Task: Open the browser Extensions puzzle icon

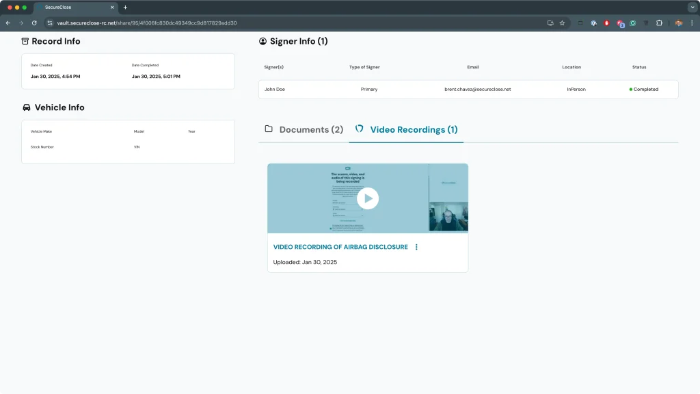Action: coord(659,23)
